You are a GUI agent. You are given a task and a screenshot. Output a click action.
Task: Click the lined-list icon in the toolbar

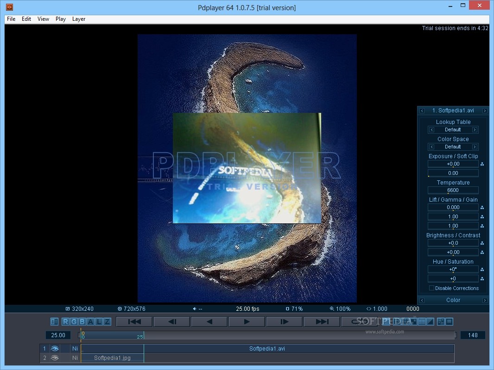422,321
